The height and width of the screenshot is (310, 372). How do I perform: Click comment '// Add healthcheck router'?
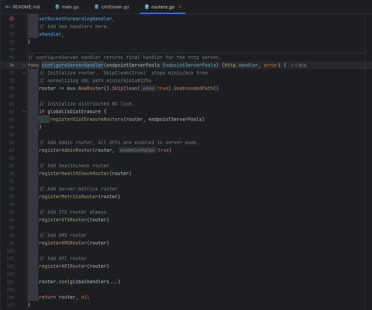coord(74,166)
